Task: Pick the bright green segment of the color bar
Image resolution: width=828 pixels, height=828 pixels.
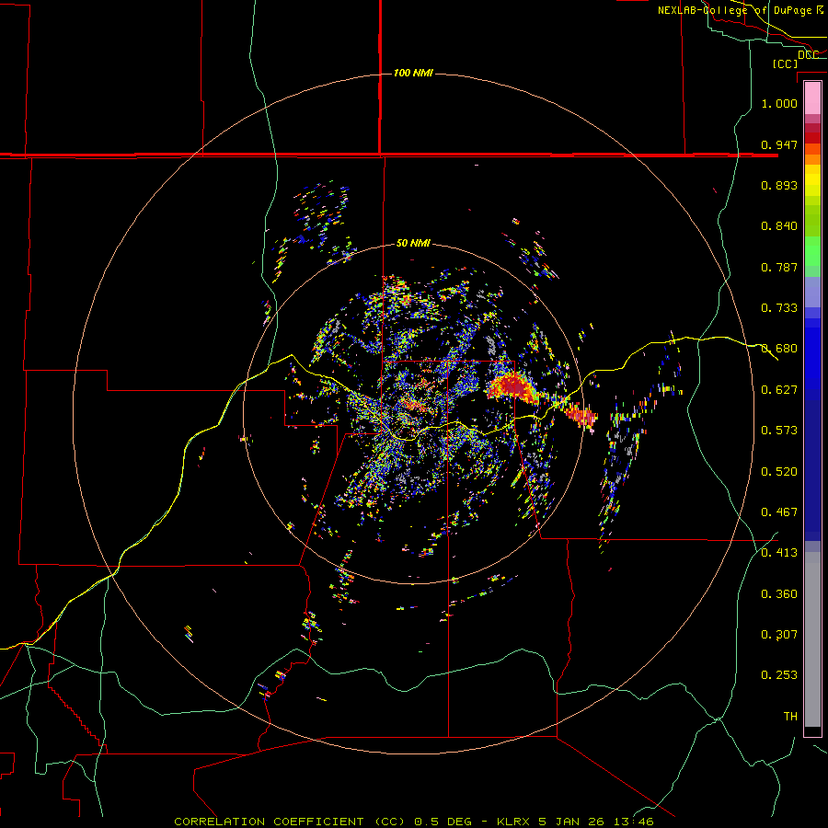Action: 812,251
